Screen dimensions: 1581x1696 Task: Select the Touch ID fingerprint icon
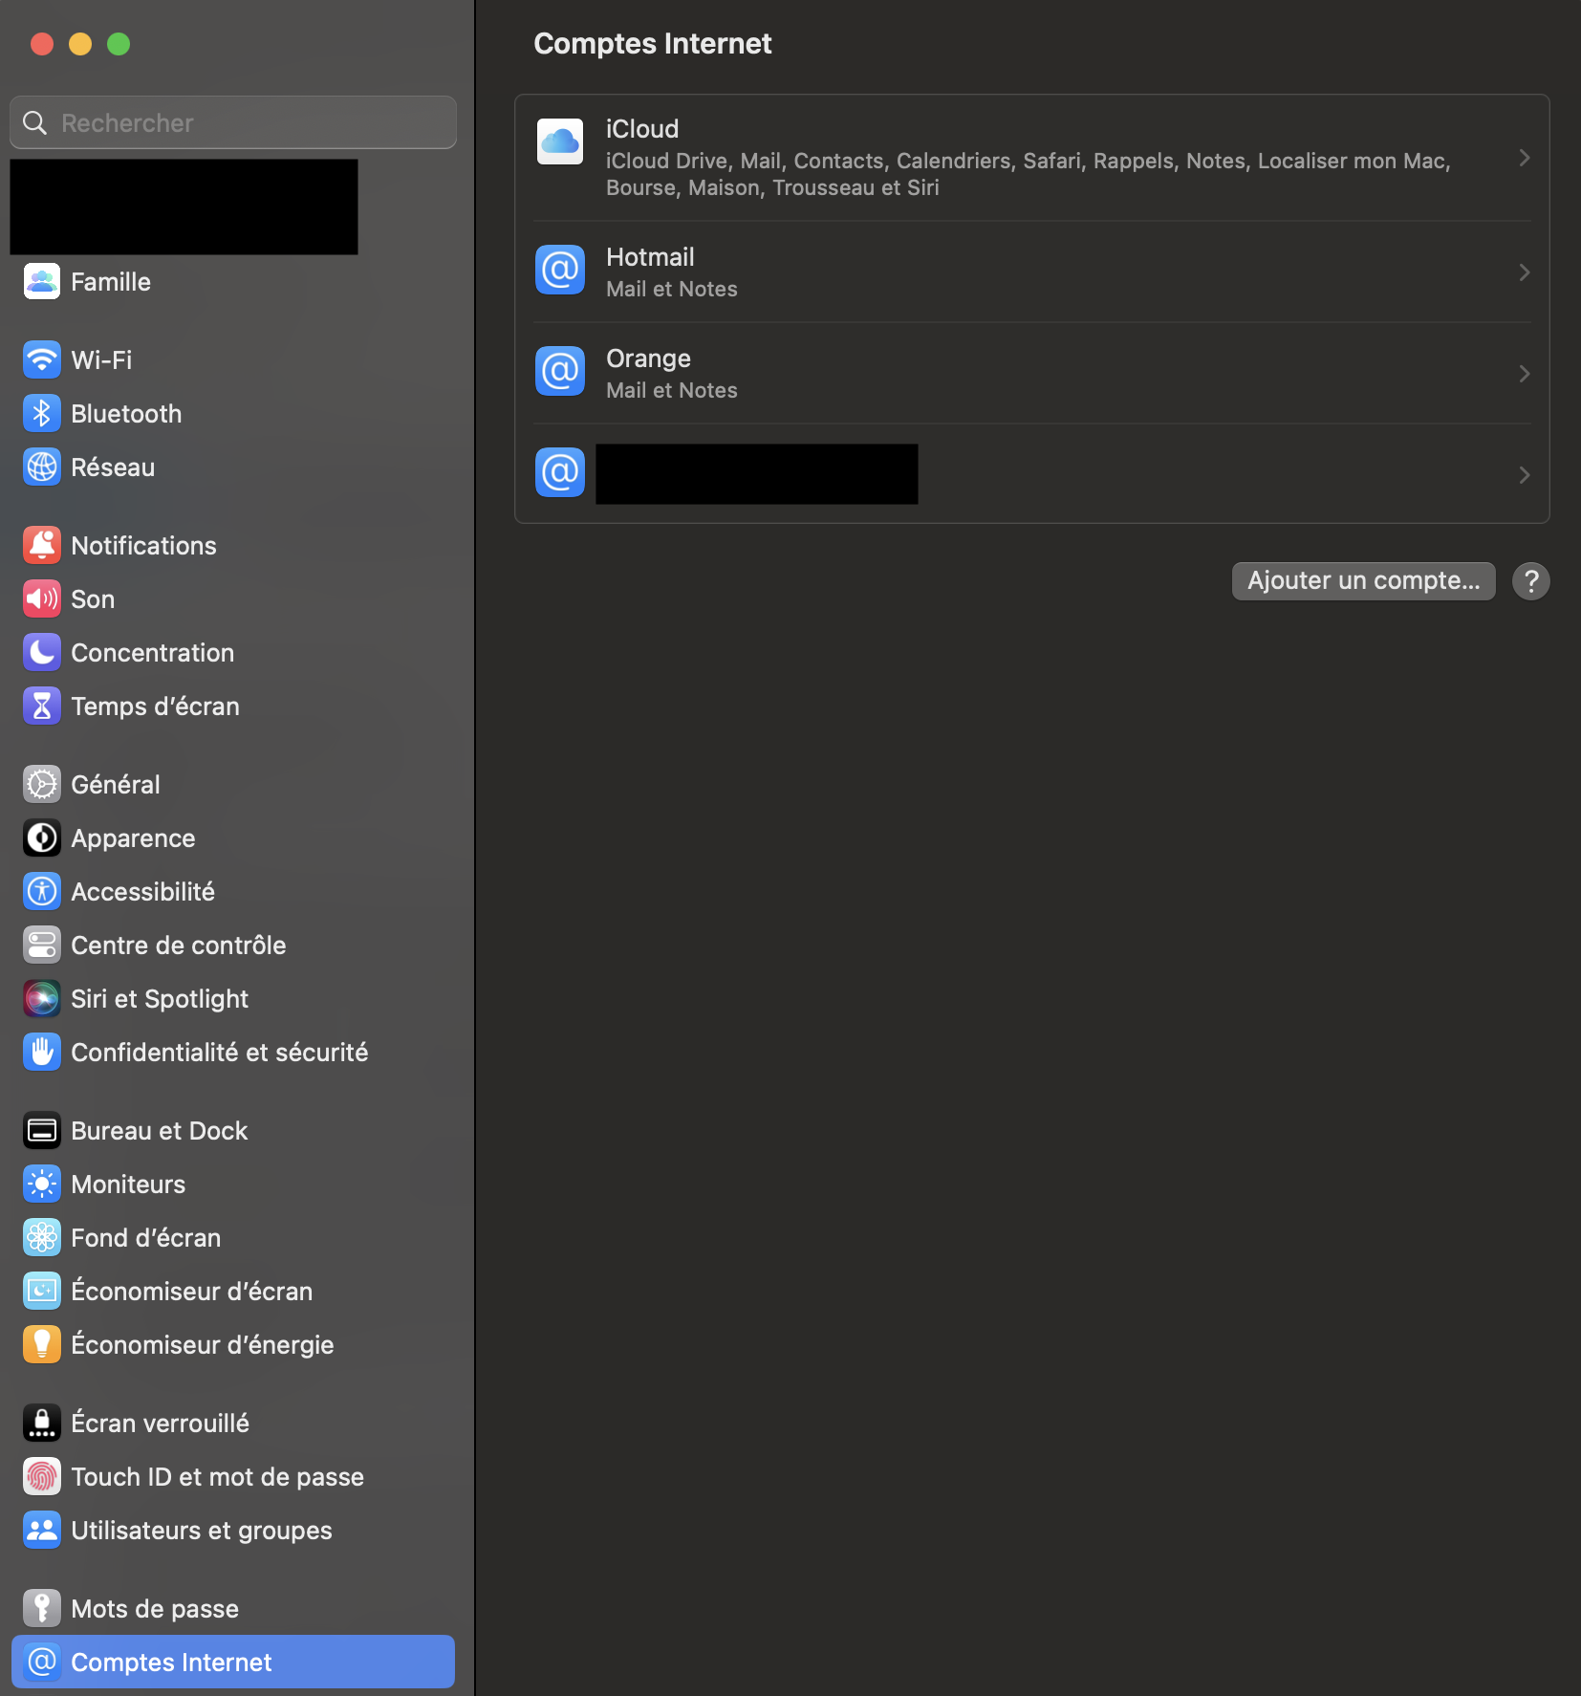(42, 1477)
